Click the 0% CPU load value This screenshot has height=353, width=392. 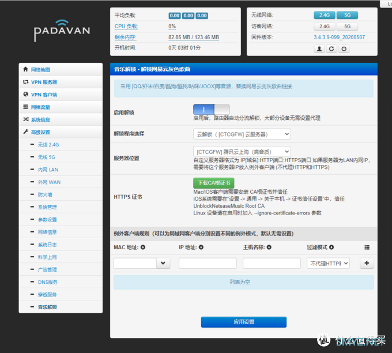tap(172, 27)
